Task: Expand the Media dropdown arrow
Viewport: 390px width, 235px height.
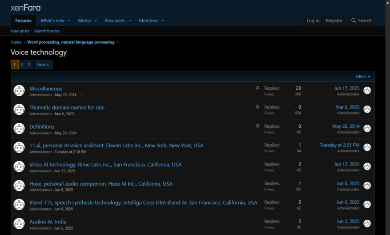Action: (x=96, y=20)
